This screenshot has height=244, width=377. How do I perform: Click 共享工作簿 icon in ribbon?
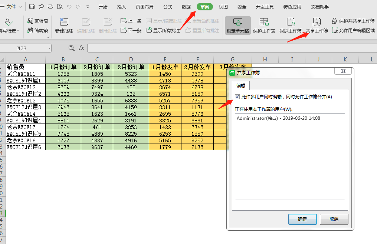pyautogui.click(x=317, y=25)
